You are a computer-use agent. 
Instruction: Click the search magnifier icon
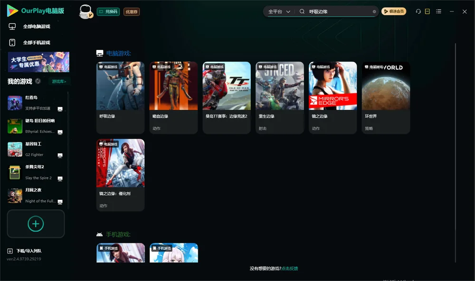point(302,11)
